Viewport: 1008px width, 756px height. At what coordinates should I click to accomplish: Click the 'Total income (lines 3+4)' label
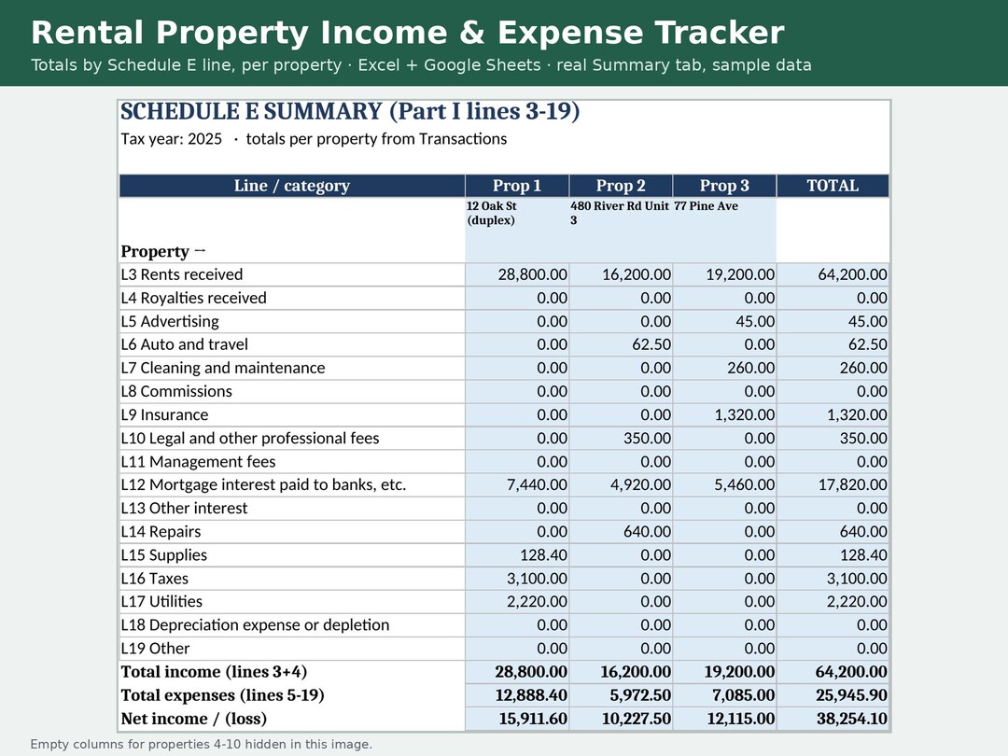pos(214,672)
